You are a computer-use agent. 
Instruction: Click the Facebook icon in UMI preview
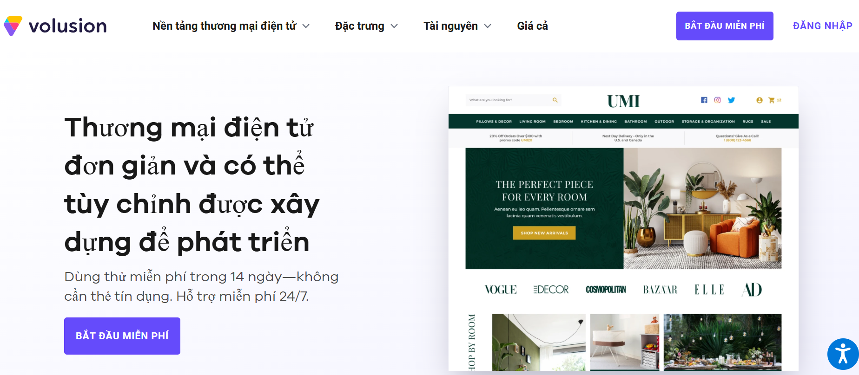pyautogui.click(x=704, y=100)
